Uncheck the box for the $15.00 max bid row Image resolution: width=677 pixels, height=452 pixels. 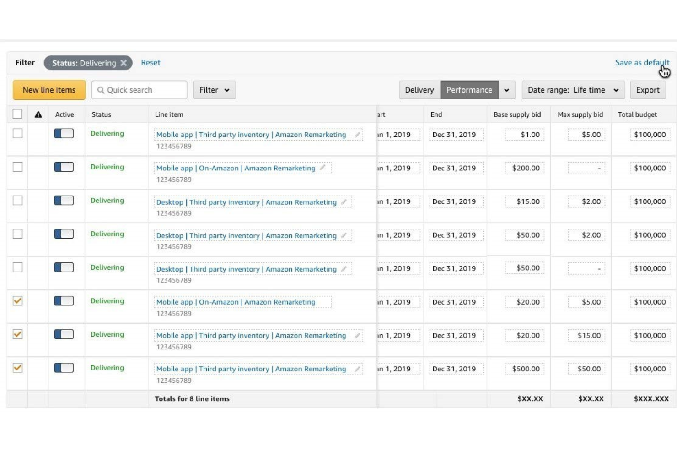tap(17, 334)
